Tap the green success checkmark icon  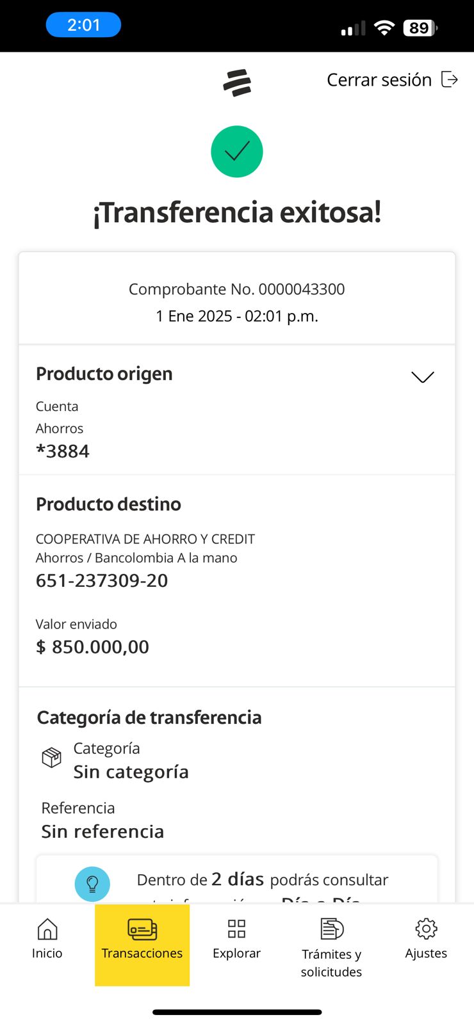[237, 152]
